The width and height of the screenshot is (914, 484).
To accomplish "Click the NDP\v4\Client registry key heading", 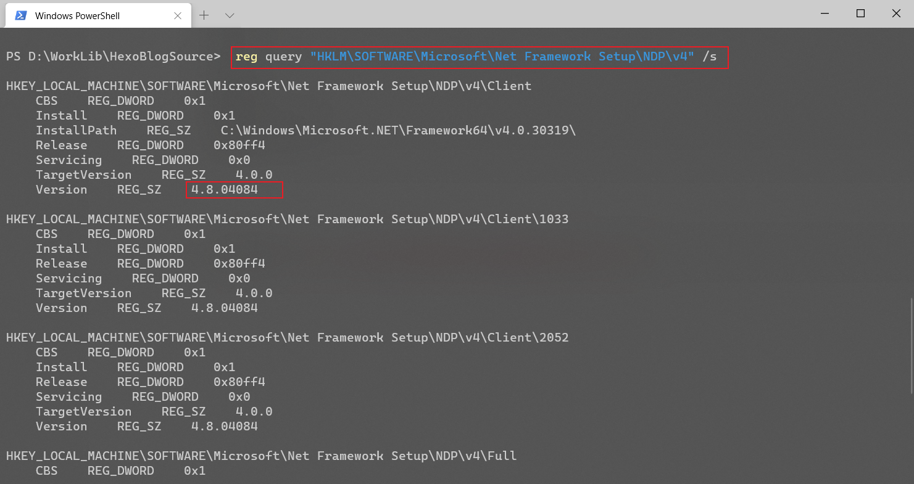I will pyautogui.click(x=268, y=86).
